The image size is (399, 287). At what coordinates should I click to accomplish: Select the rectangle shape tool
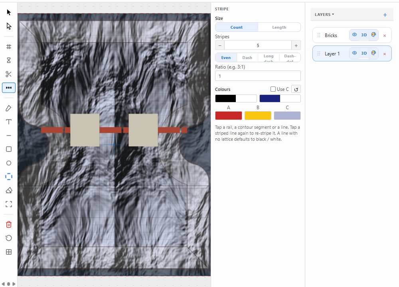tap(9, 149)
